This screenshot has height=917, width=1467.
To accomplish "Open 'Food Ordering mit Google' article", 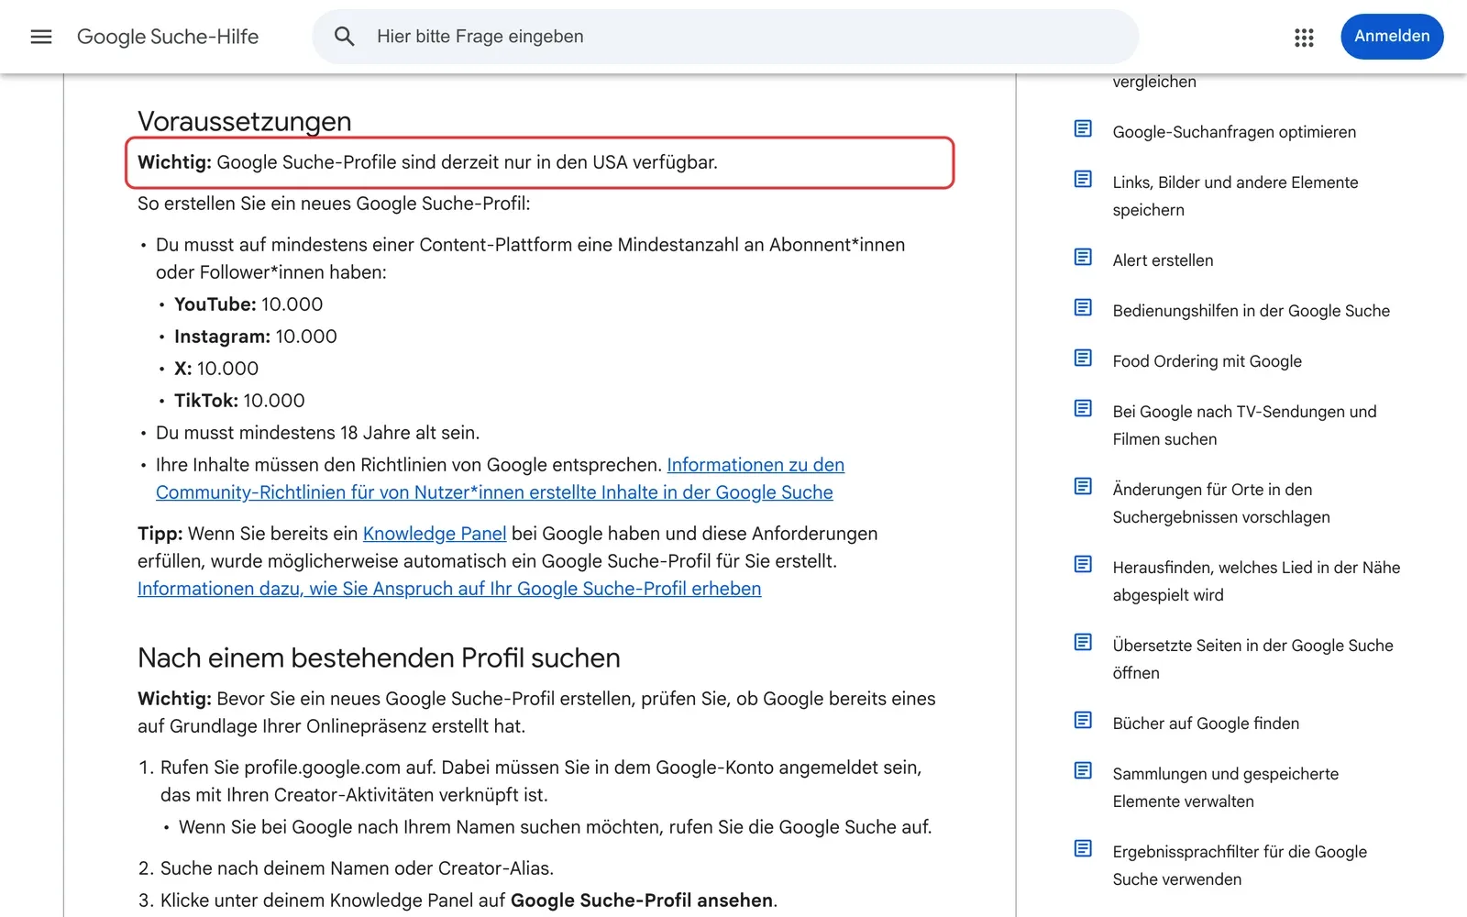I will coord(1207,361).
